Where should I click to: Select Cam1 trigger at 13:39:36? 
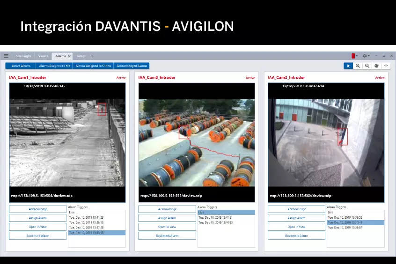coord(97,222)
